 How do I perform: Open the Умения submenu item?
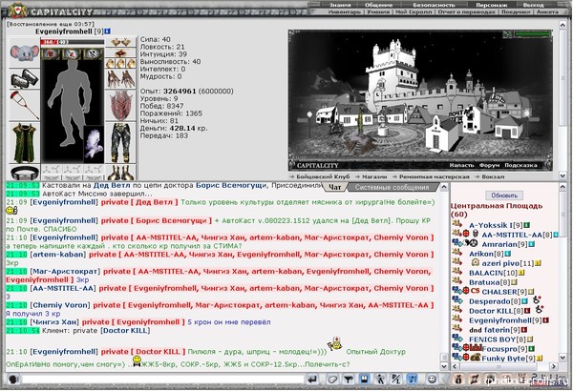pos(378,12)
